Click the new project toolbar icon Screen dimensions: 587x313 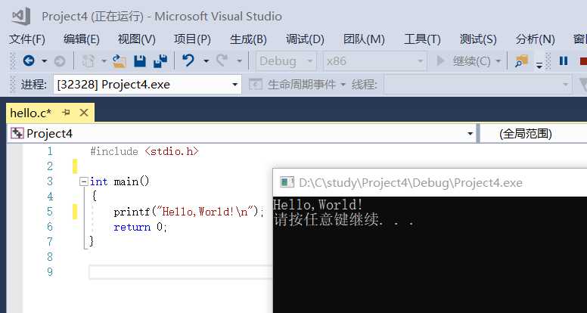click(x=89, y=61)
